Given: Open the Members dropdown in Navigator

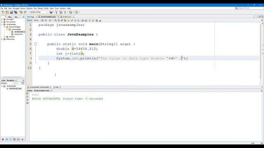Looking at the screenshot, I should 7,83.
